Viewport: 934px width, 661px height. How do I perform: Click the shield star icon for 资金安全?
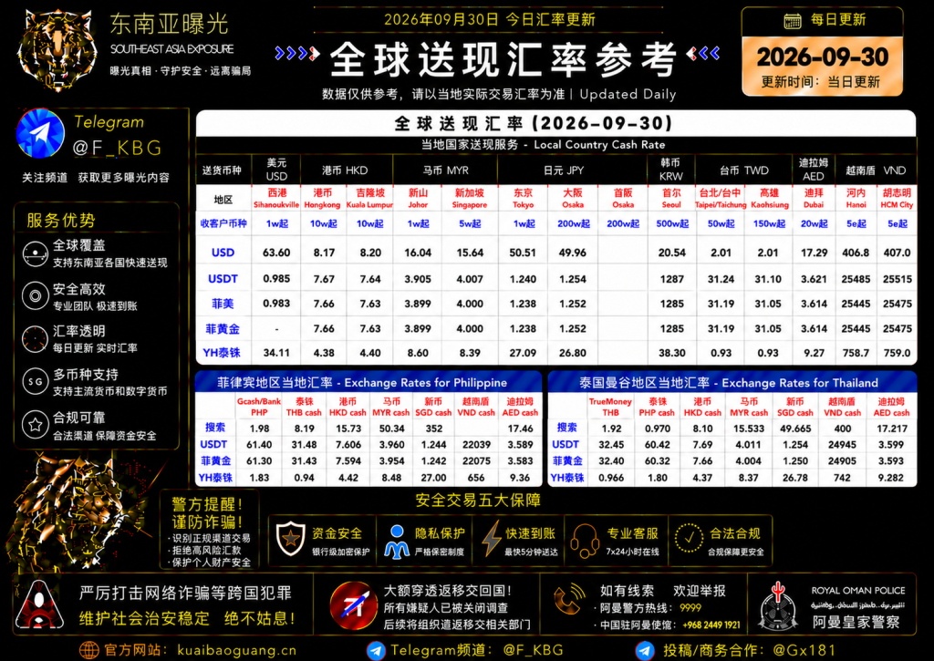tap(291, 539)
